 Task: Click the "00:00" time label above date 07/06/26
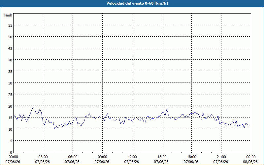coord(13,157)
